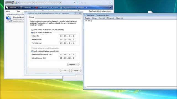177x99 pixels.
Task: Select the Obecné tab
Action: pos(32,17)
